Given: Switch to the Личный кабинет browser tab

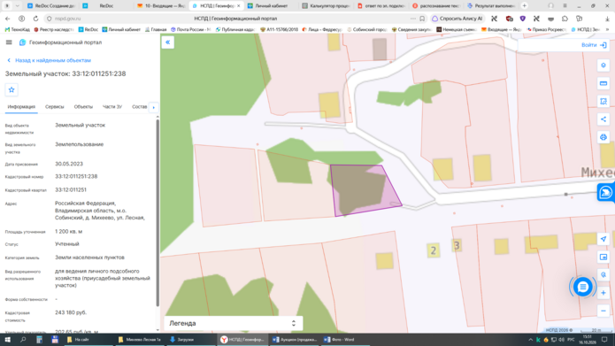Looking at the screenshot, I should point(271,5).
